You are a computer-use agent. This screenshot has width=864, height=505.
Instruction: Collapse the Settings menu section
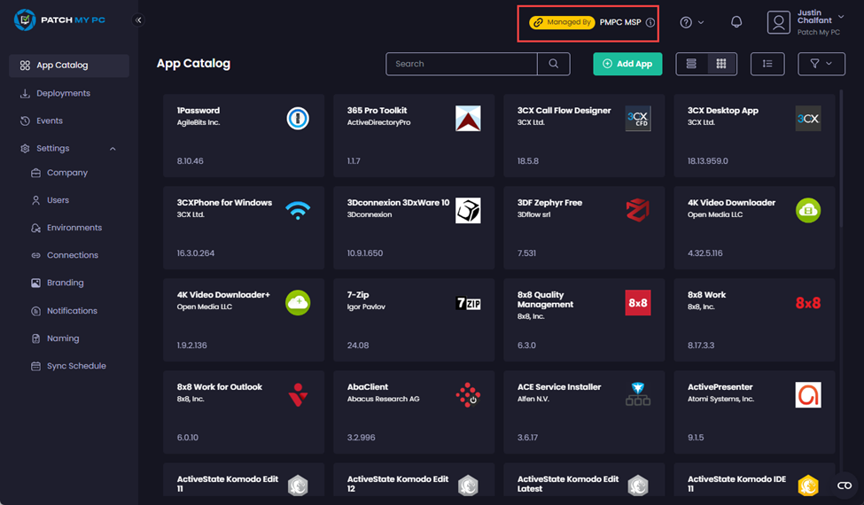(113, 149)
